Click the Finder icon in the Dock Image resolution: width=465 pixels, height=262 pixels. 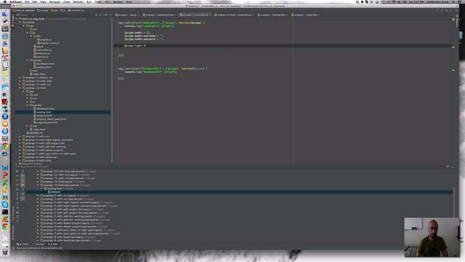tap(5, 14)
